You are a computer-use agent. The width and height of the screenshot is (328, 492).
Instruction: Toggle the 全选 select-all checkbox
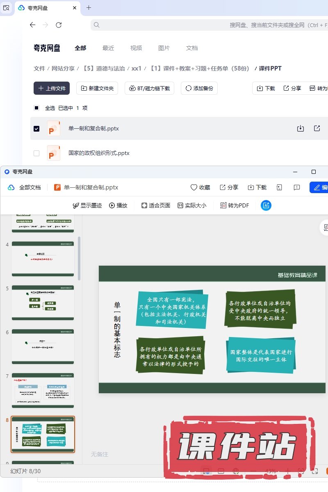coord(36,108)
